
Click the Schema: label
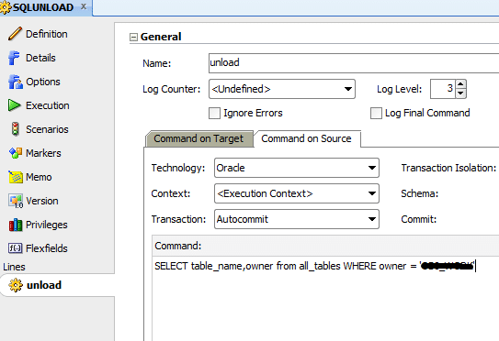click(419, 193)
